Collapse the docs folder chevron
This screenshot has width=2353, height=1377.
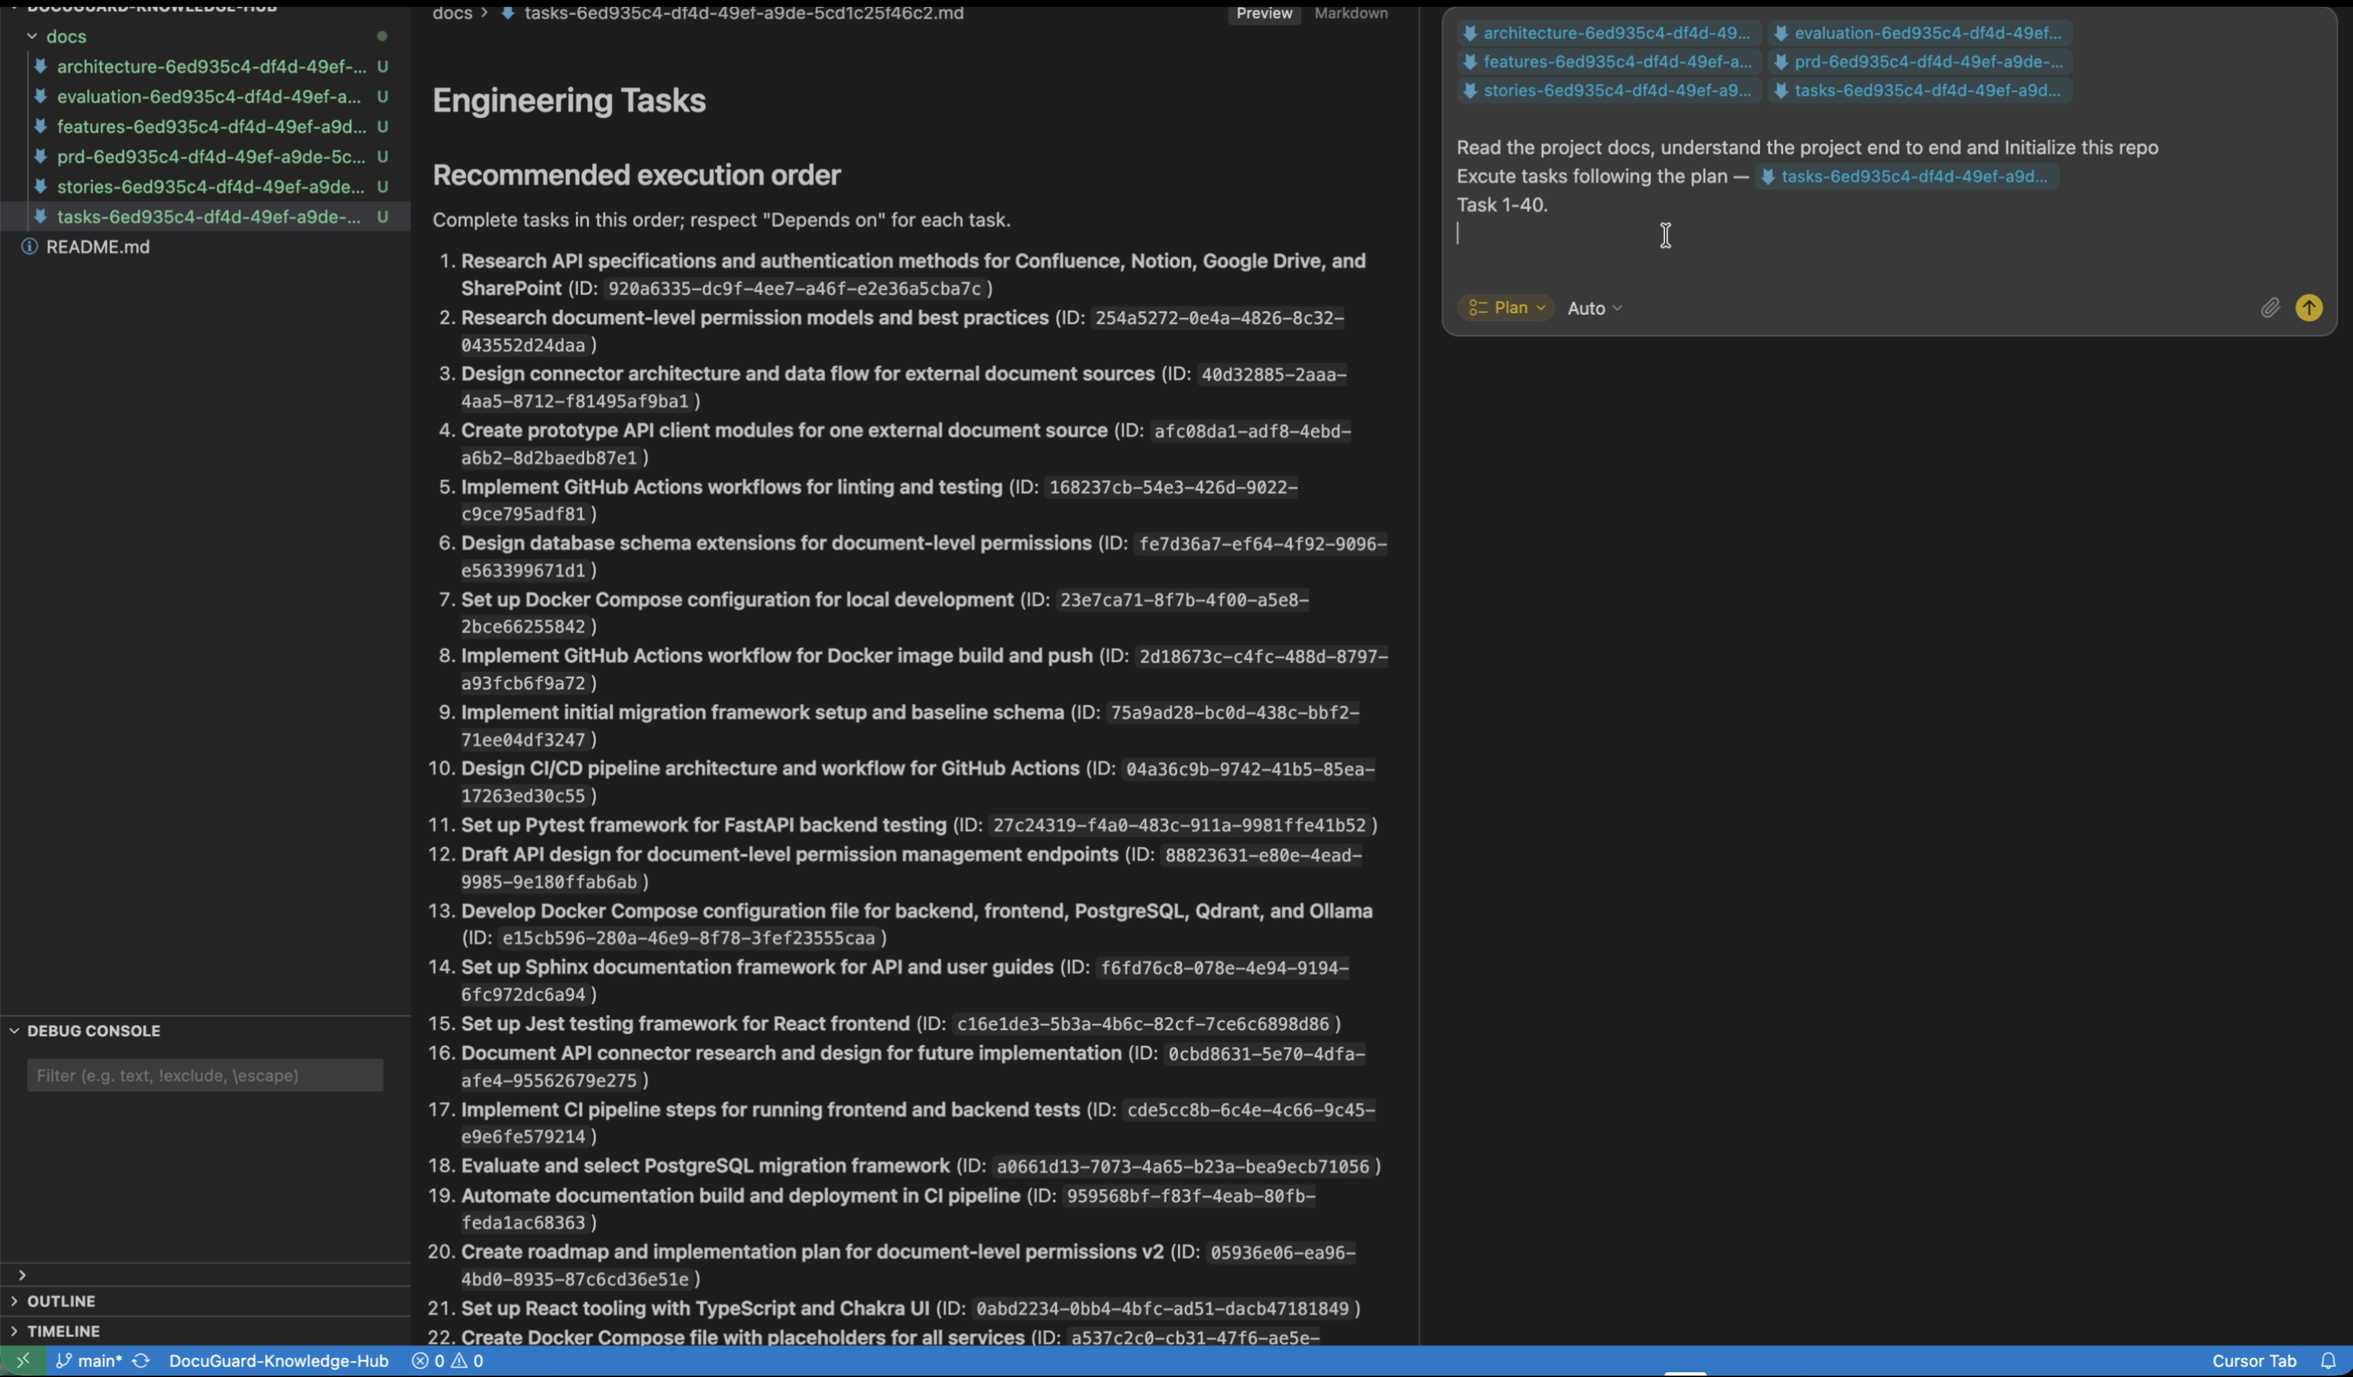point(32,36)
